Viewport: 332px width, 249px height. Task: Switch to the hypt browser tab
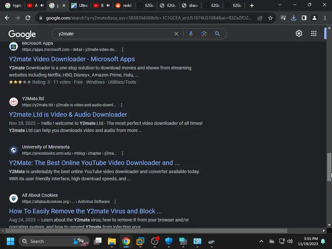point(14,6)
